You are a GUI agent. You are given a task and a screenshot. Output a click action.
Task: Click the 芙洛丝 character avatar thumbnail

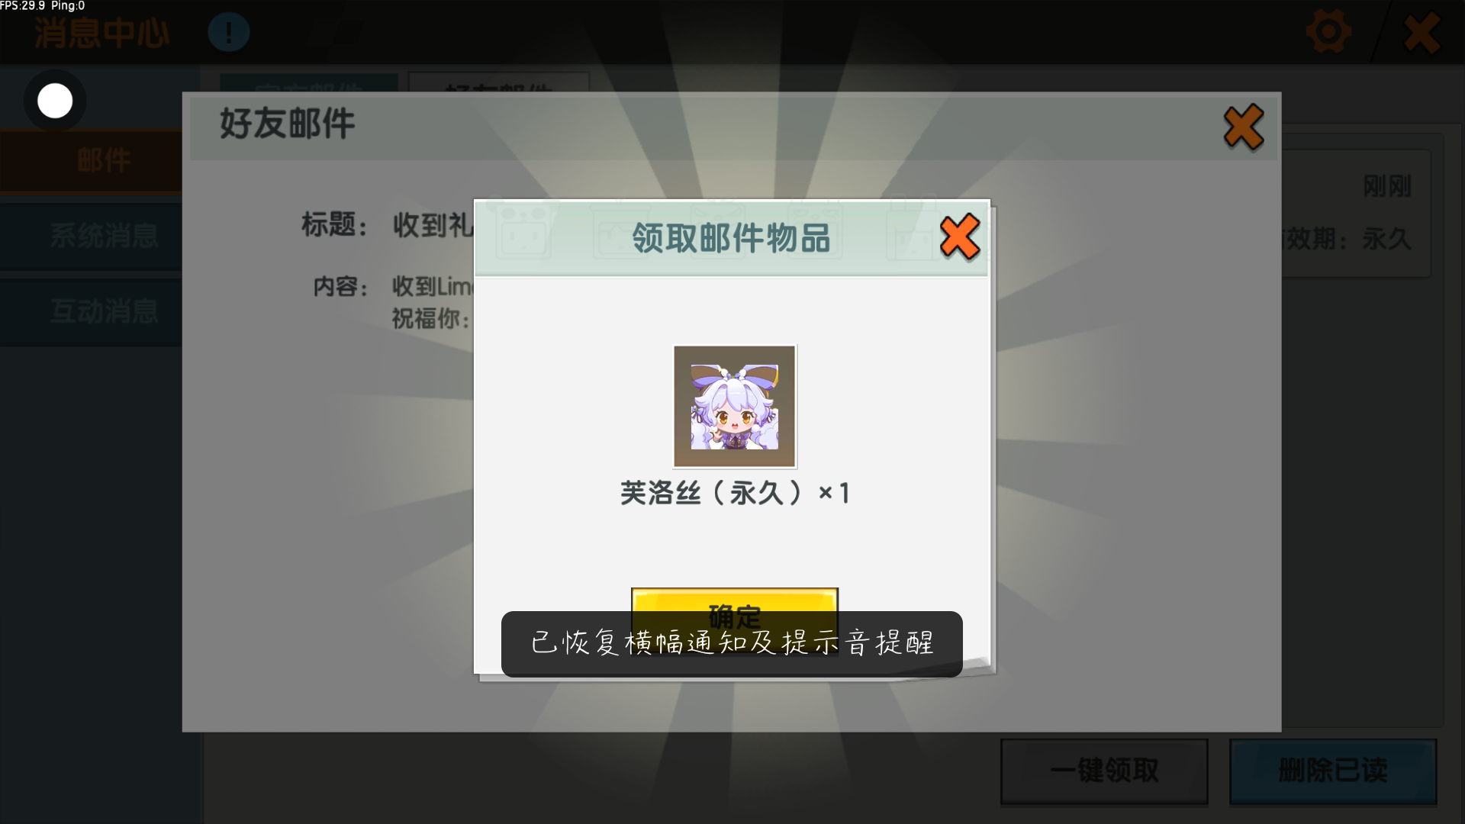734,406
